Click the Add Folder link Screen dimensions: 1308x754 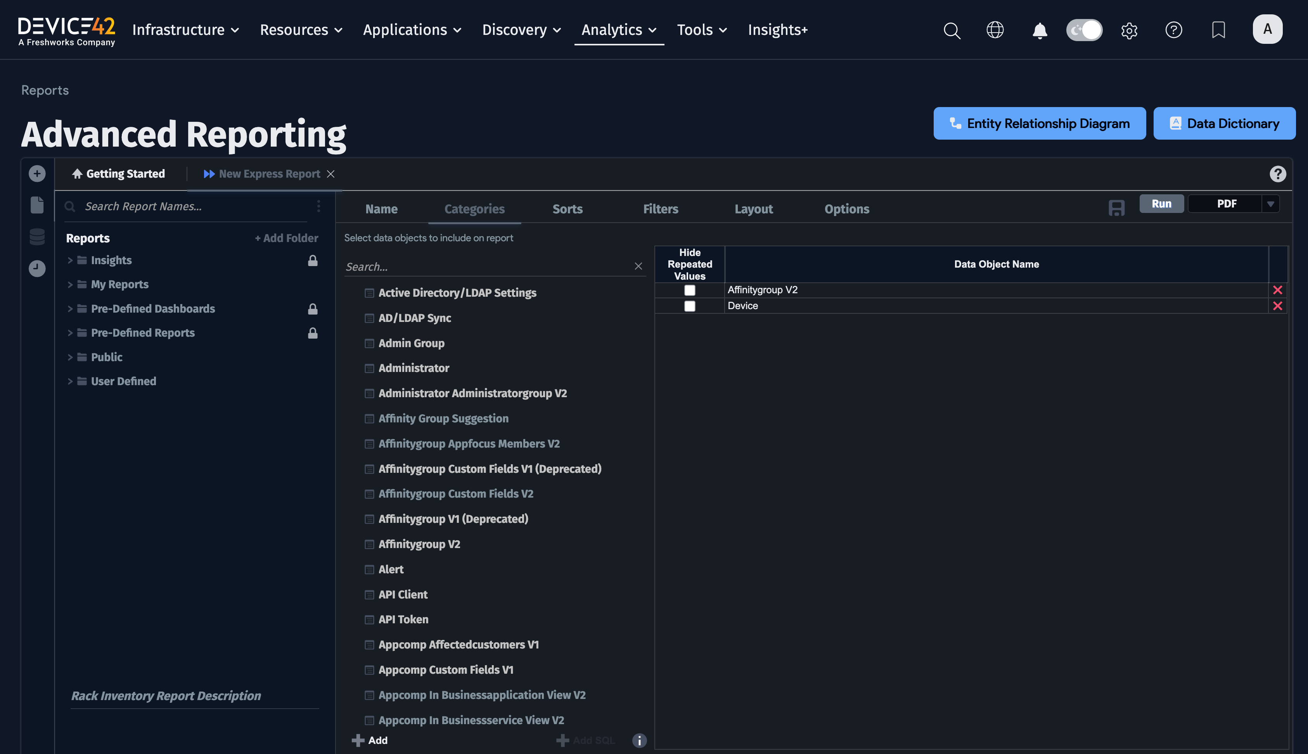coord(286,238)
